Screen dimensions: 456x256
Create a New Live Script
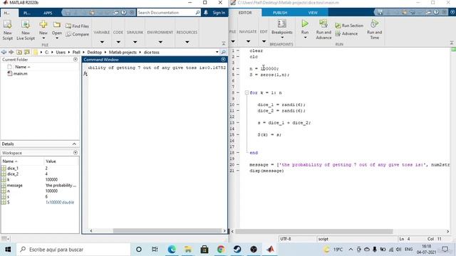coord(26,30)
